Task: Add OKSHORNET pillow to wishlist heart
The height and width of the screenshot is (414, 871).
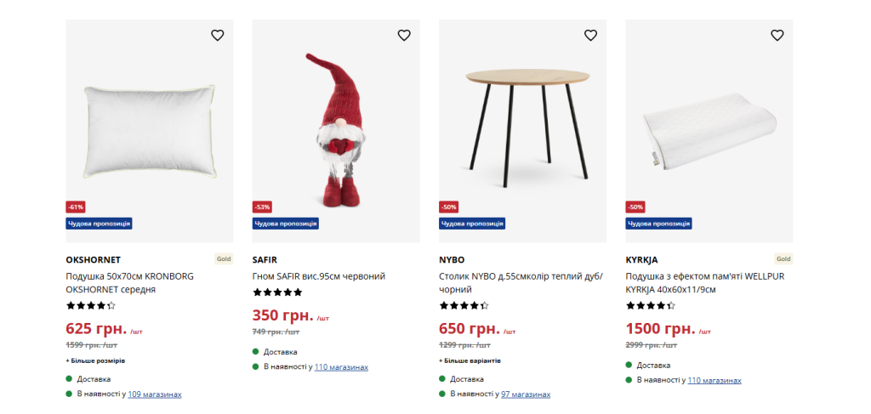Action: click(x=218, y=35)
